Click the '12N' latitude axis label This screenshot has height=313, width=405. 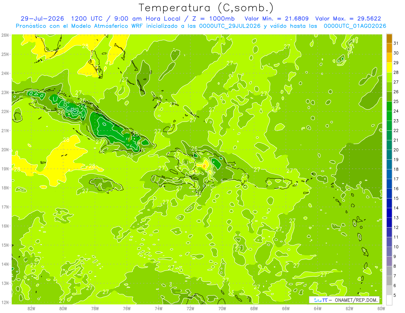5,302
